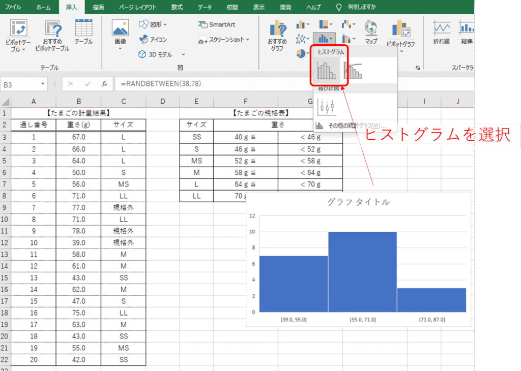521x371 pixels.
Task: Click the テーブル table icon
Action: pos(83,33)
